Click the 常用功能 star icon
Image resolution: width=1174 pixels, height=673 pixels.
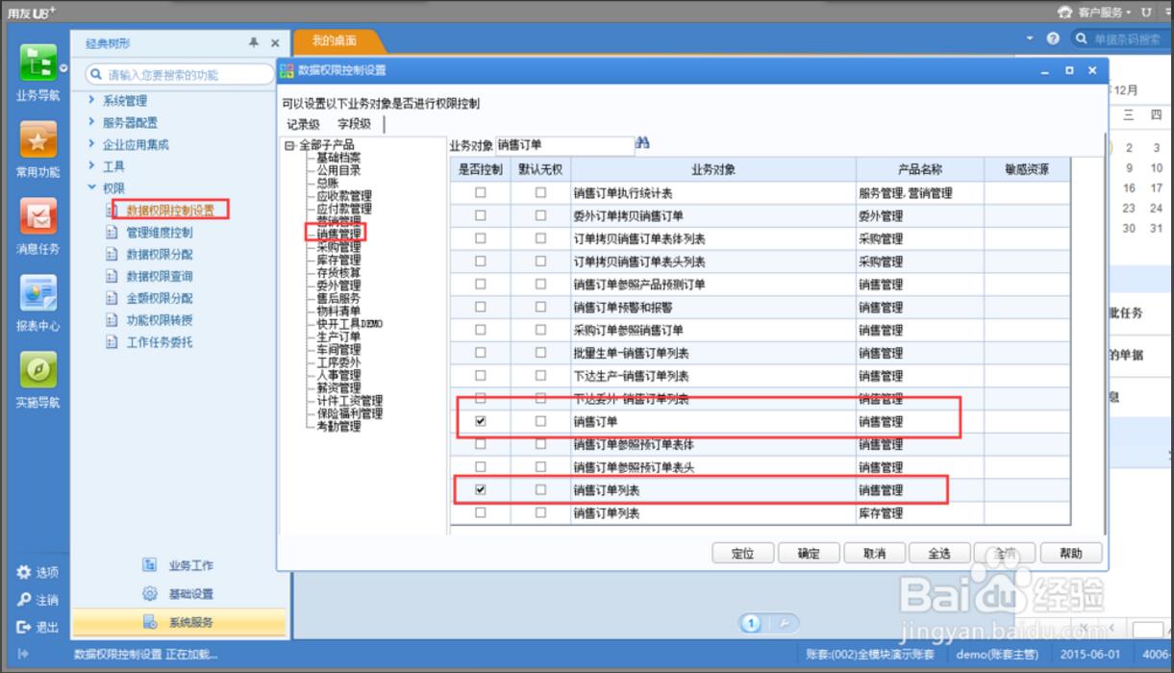pyautogui.click(x=37, y=141)
